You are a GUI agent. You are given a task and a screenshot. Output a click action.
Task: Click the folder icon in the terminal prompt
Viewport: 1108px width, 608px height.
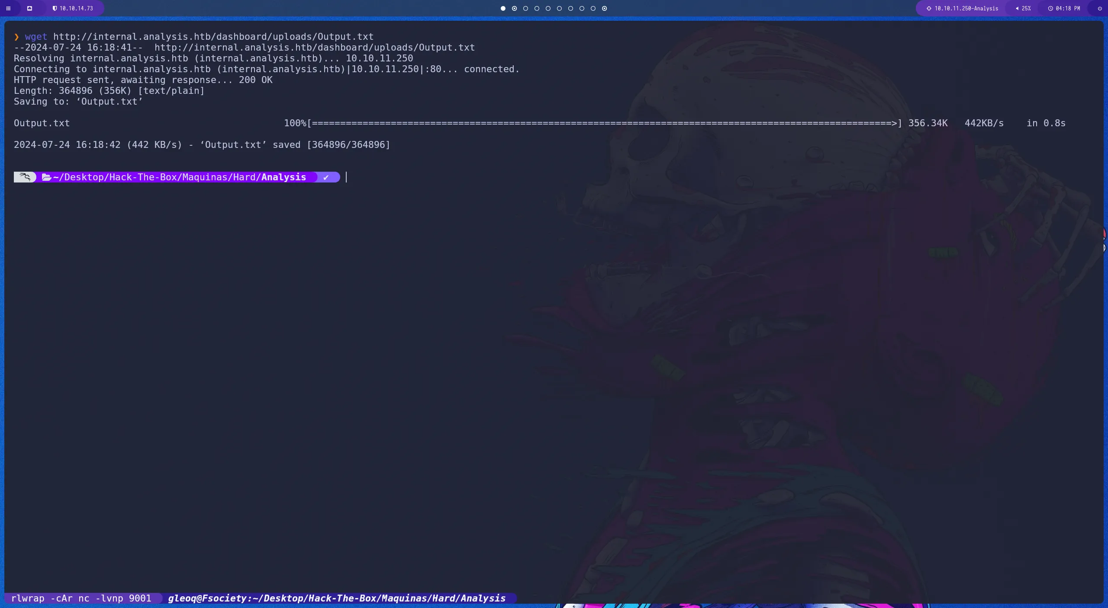click(x=47, y=177)
